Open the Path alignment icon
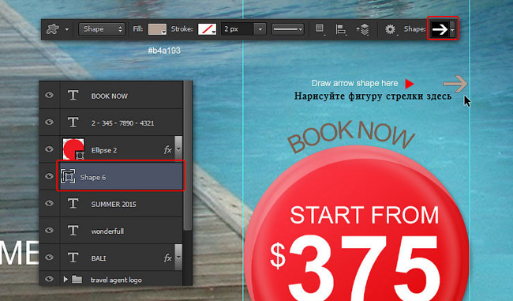This screenshot has width=513, height=301. point(341,29)
